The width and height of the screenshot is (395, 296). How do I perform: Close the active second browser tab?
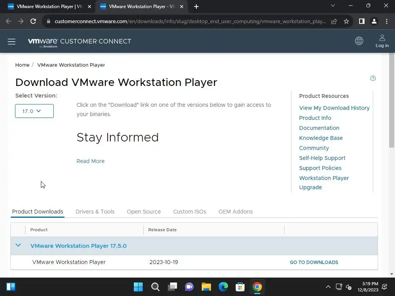pyautogui.click(x=182, y=7)
